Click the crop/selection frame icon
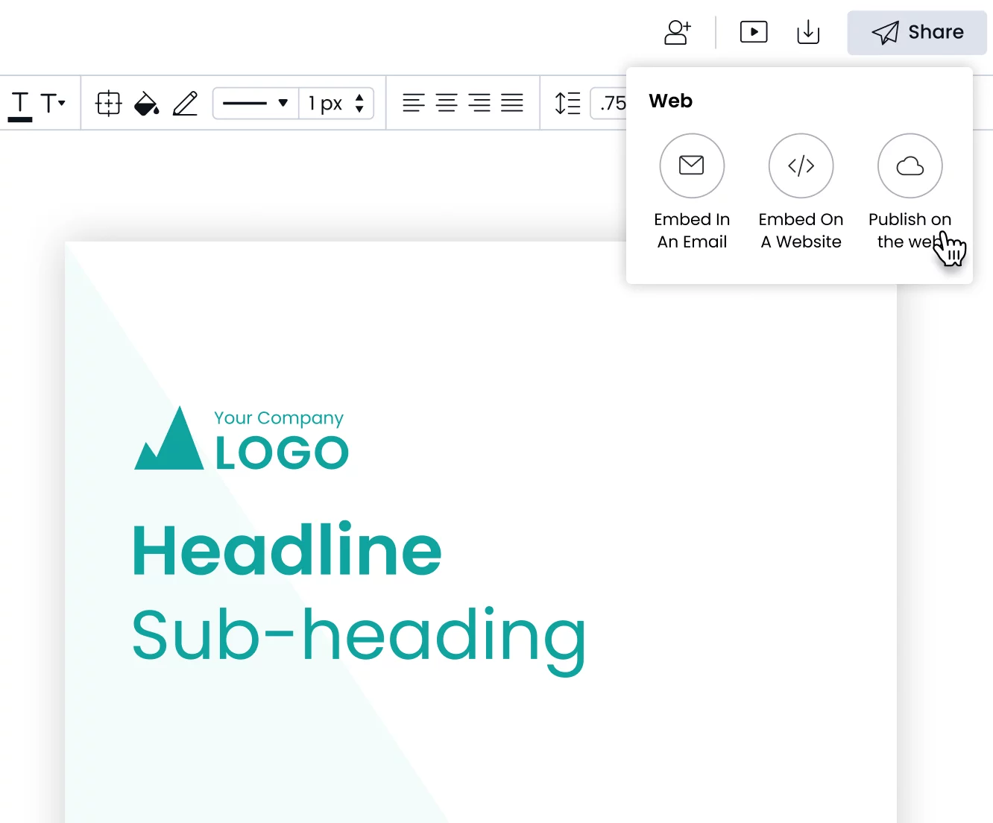This screenshot has width=993, height=823. coord(107,103)
